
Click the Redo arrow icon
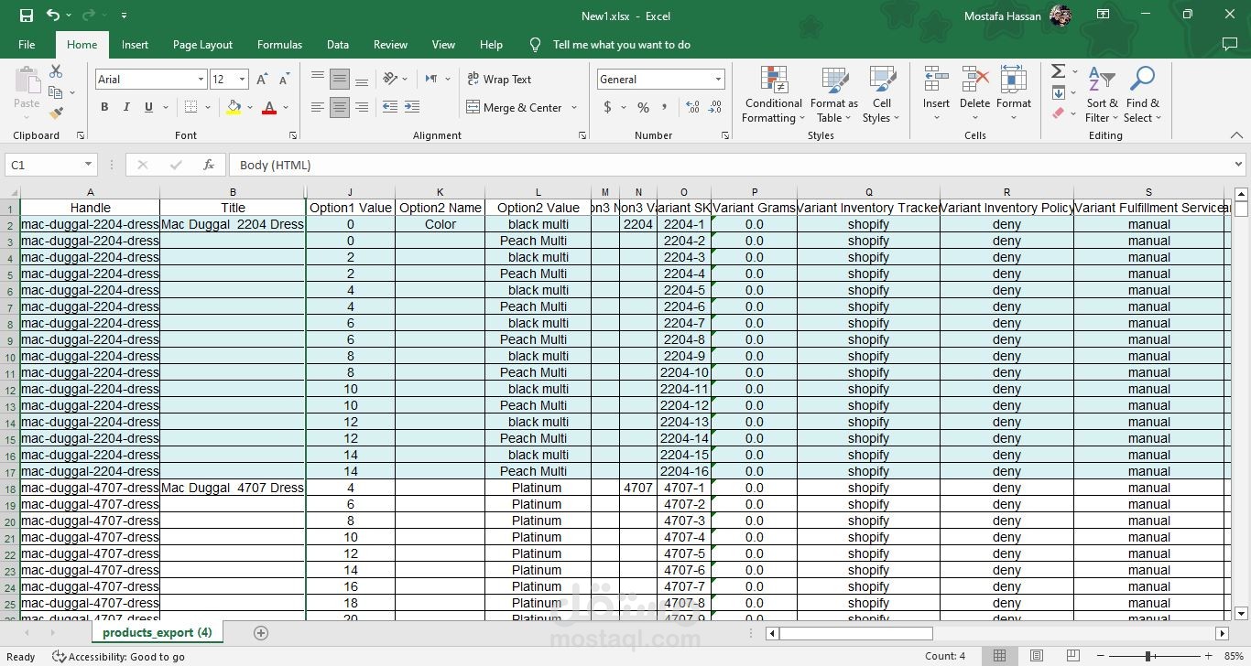[89, 16]
